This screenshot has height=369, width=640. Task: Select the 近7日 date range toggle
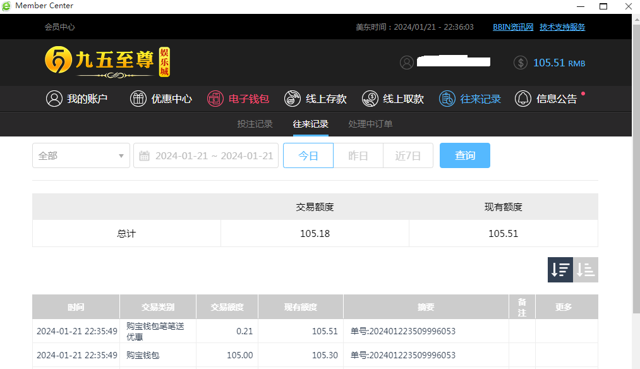(x=408, y=155)
